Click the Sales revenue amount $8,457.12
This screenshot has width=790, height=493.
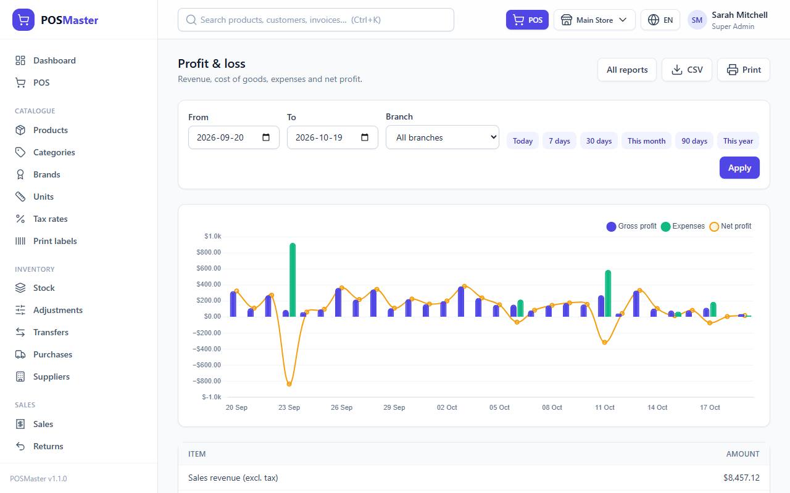pyautogui.click(x=741, y=478)
